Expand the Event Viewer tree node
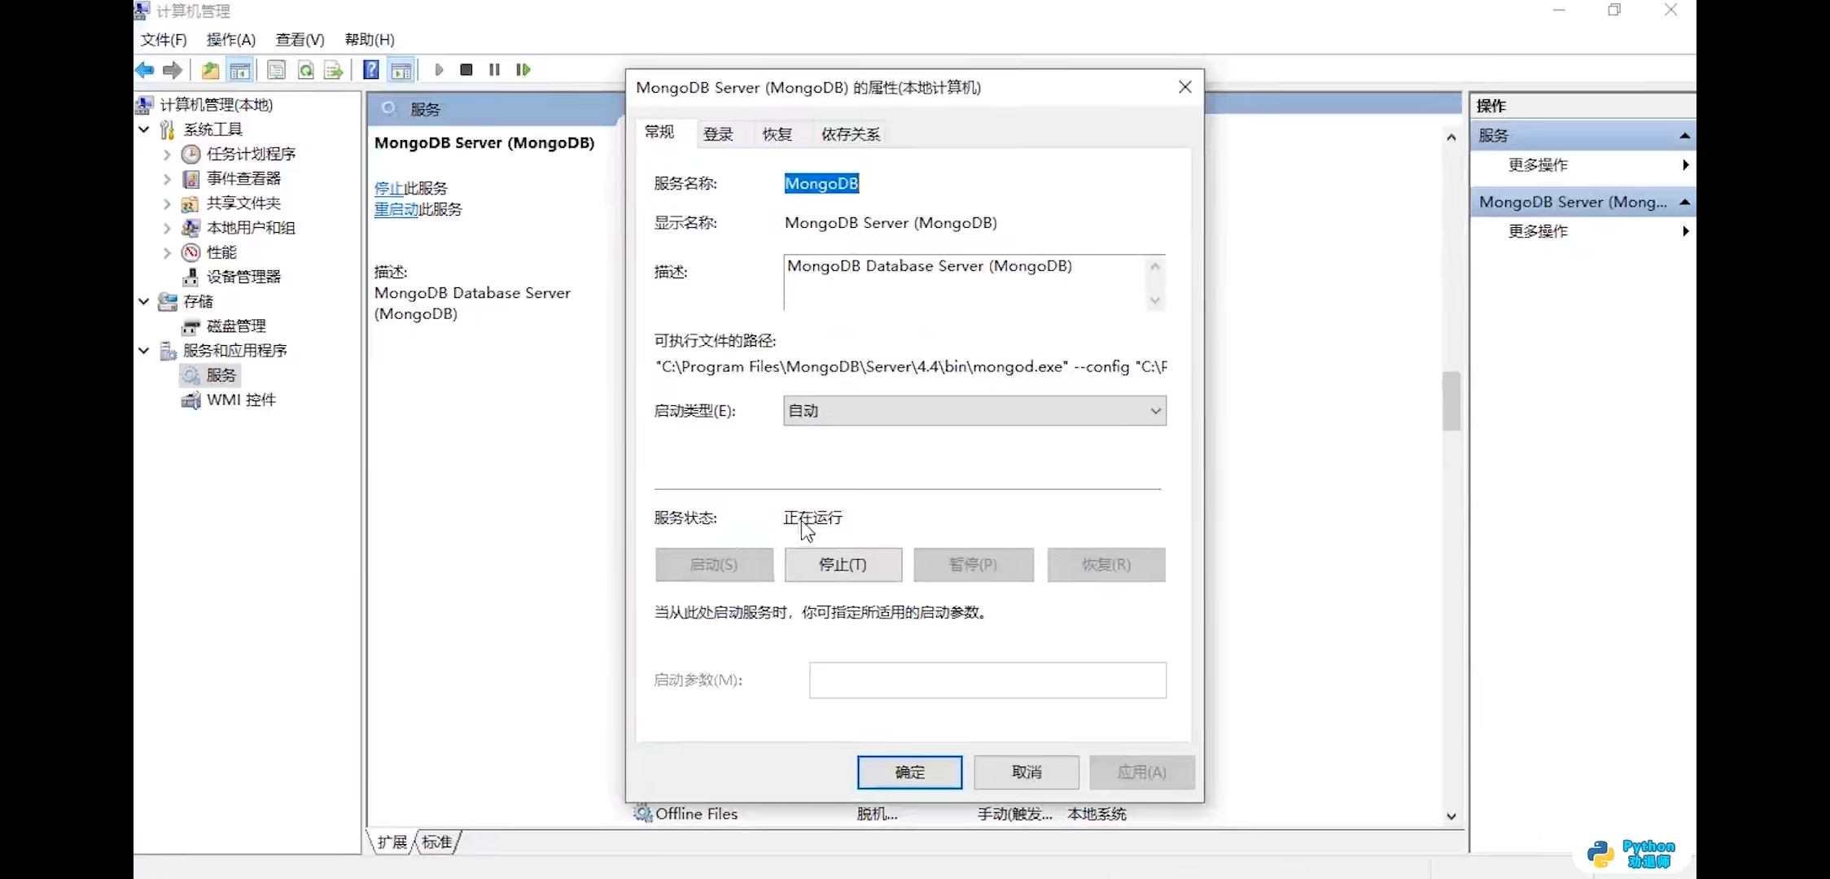The image size is (1830, 879). pyautogui.click(x=167, y=179)
